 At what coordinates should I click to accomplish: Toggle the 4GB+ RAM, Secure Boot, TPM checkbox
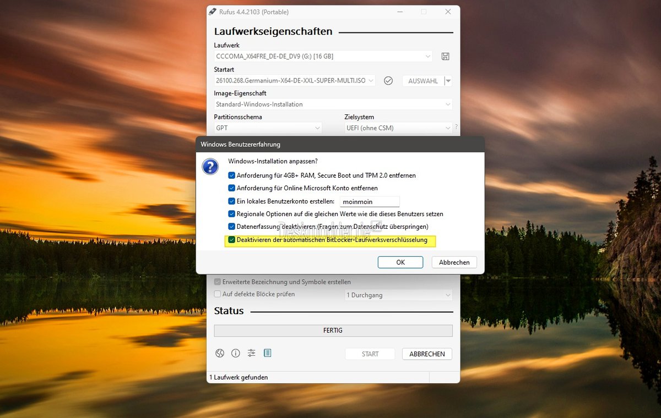232,175
